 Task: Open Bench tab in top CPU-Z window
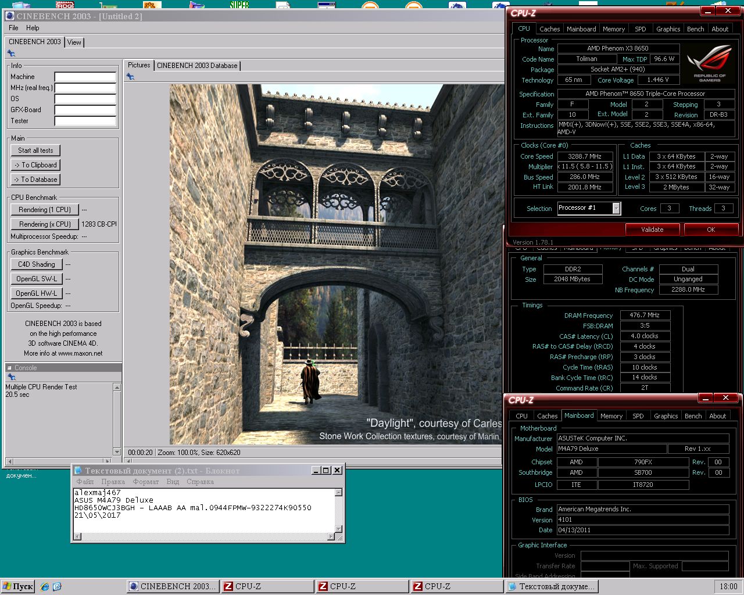(695, 29)
